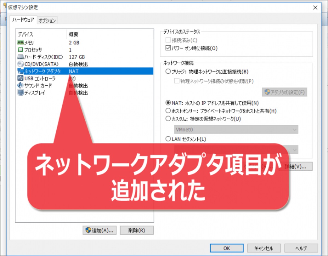Viewport: 328px width, 256px height.
Task: Toggle 物理ネットワーク接続の状態を複製(P) checkbox
Action: (x=177, y=81)
